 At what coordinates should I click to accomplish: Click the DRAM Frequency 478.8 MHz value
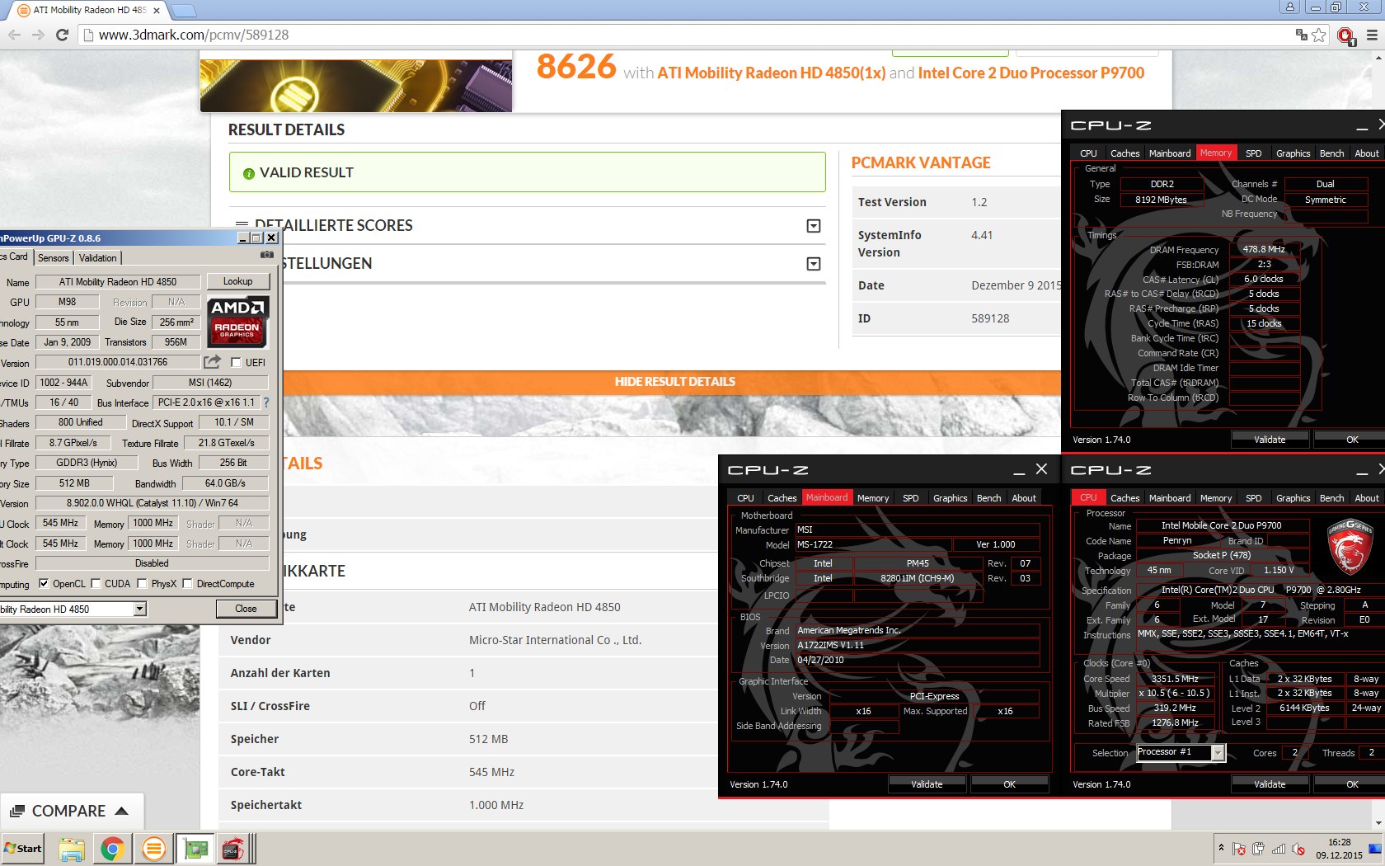tap(1264, 249)
